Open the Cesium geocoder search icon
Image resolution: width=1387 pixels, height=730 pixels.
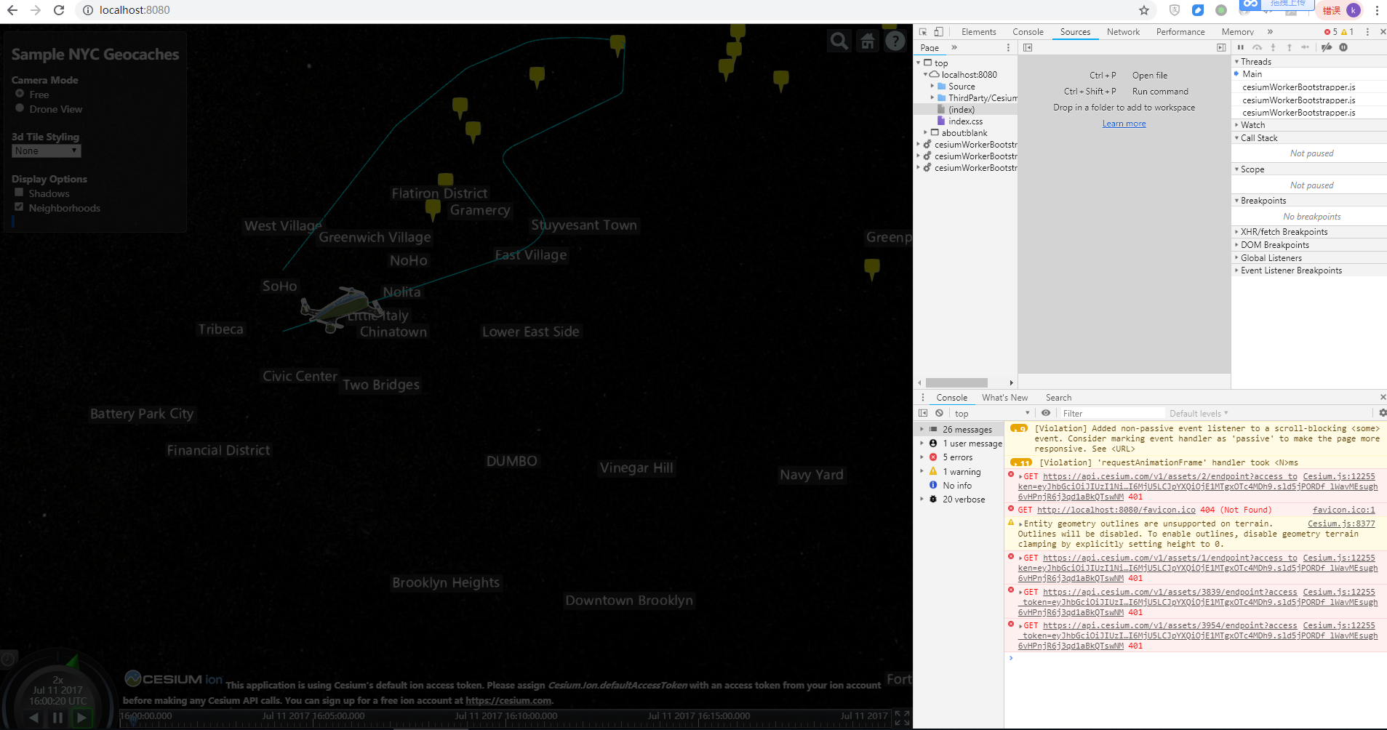click(x=839, y=41)
